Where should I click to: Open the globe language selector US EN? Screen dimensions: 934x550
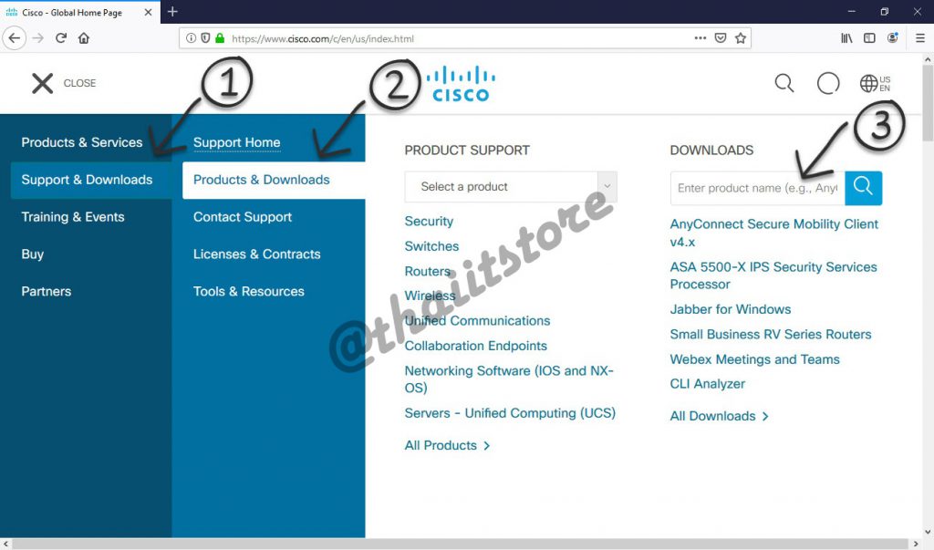pos(875,83)
